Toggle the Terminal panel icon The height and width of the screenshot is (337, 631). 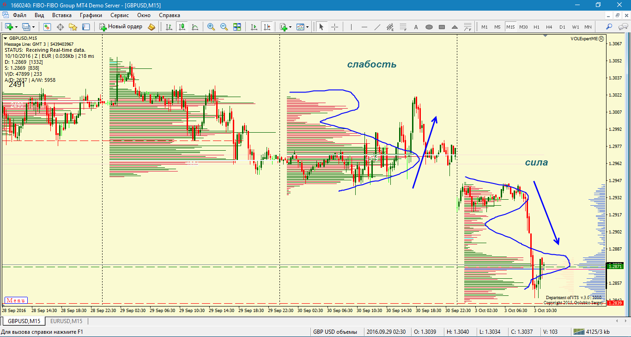86,27
